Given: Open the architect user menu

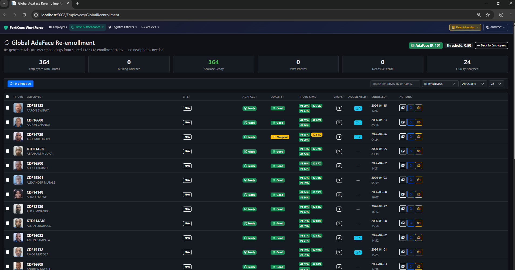Looking at the screenshot, I should (x=496, y=27).
